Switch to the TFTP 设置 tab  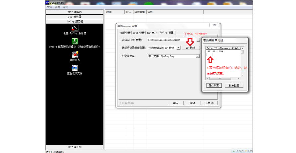(139, 33)
